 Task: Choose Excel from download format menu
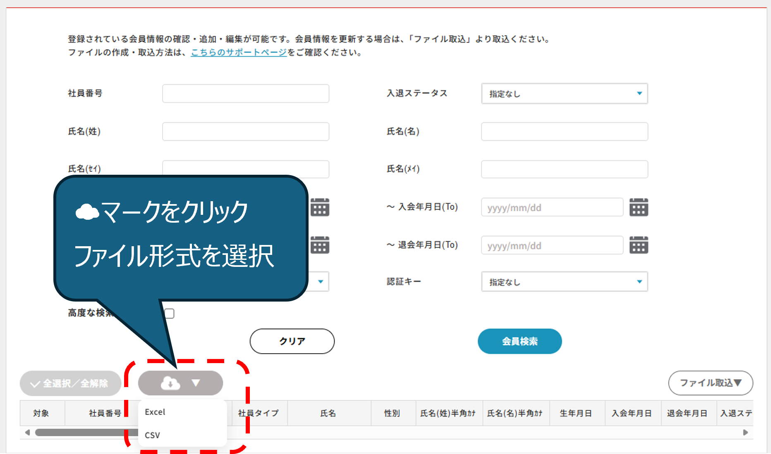coord(155,412)
